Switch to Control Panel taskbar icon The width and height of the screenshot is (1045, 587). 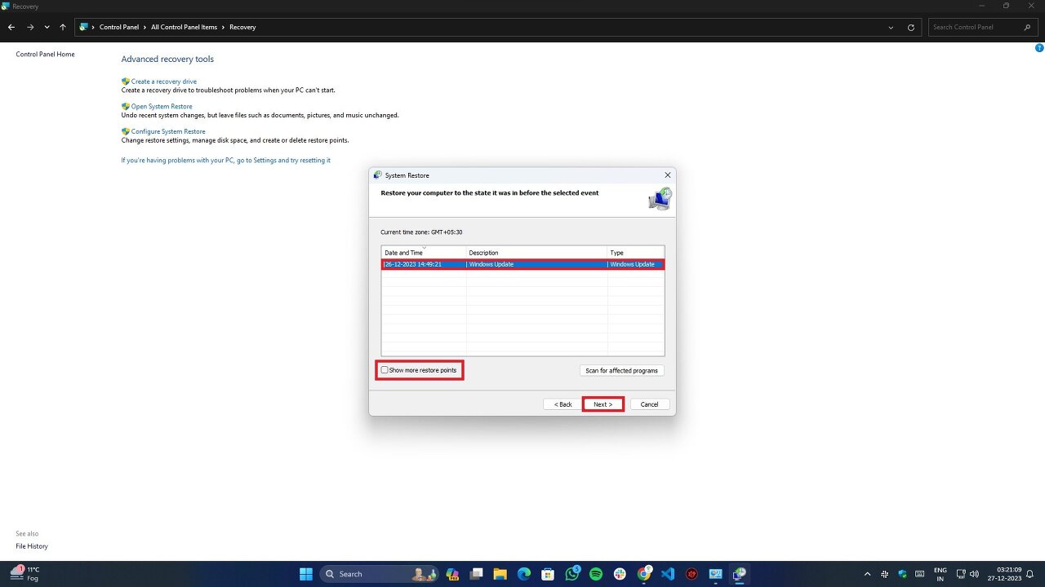pyautogui.click(x=716, y=574)
